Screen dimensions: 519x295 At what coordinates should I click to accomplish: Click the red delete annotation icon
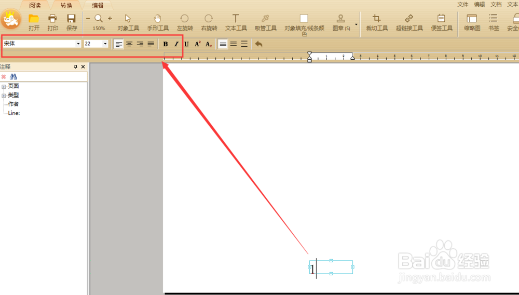(4, 77)
